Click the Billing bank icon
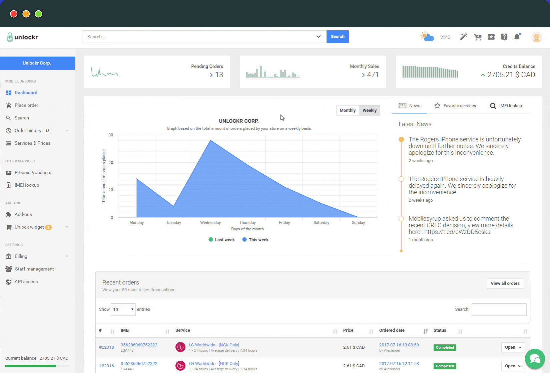 pos(9,257)
